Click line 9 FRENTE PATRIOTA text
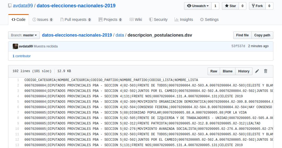 click(152, 123)
